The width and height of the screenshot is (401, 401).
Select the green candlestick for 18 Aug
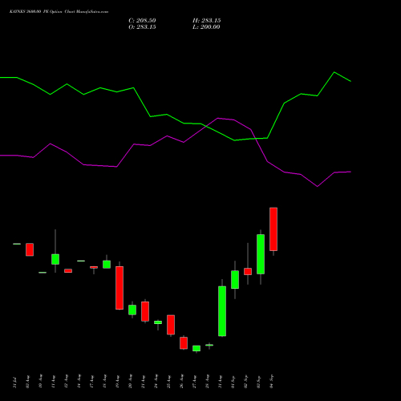(x=107, y=264)
